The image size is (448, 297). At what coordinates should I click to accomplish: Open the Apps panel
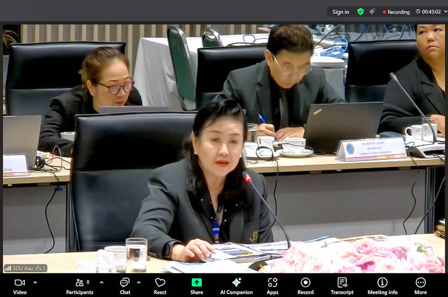click(272, 285)
